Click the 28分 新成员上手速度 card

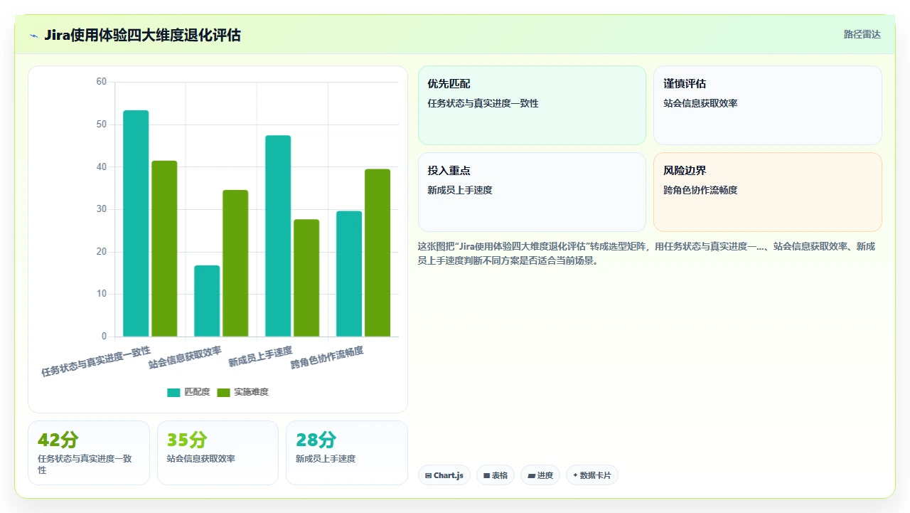(x=347, y=453)
